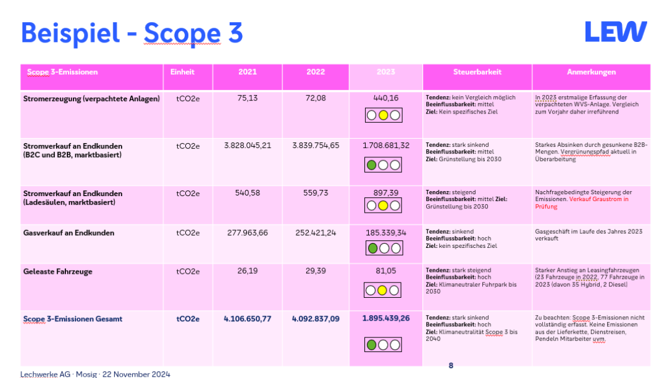Click the Einheit column header
Viewport: 667px width, 378px height.
click(182, 72)
